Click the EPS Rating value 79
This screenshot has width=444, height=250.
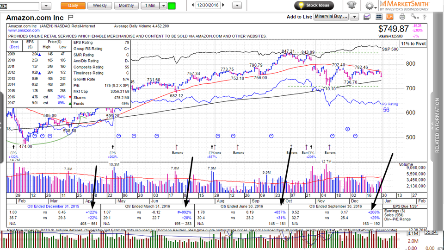127,43
